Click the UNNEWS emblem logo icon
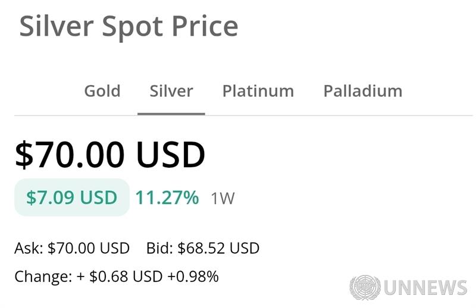Viewport: 476px width, 308px height. [x=365, y=288]
